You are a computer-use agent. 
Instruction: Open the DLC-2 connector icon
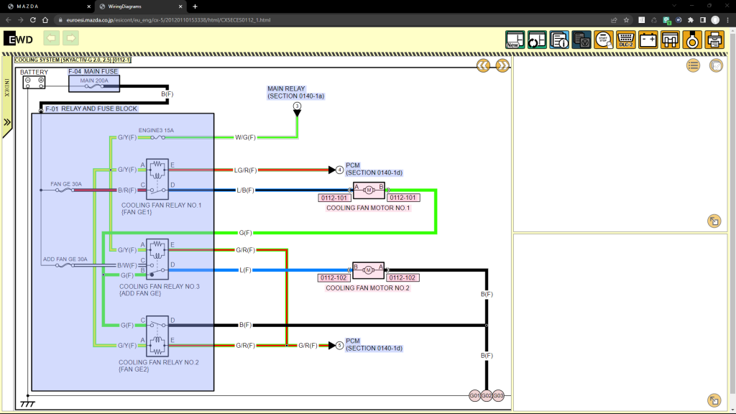click(626, 40)
